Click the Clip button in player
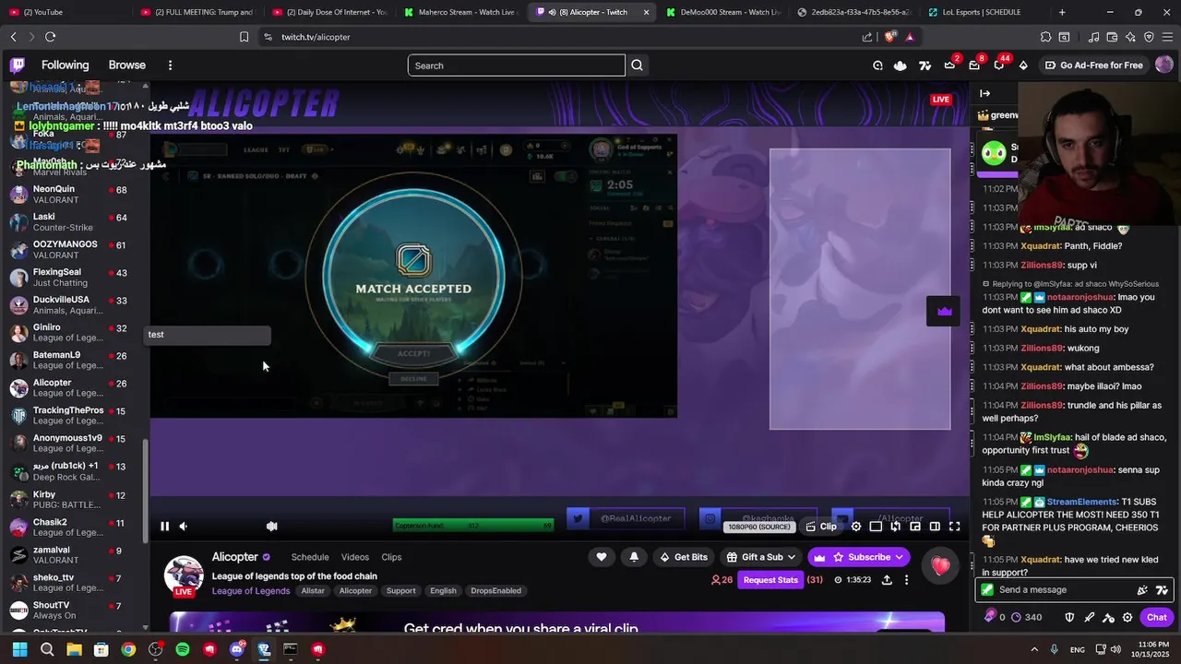Screen dimensions: 1181x664 coord(820,527)
